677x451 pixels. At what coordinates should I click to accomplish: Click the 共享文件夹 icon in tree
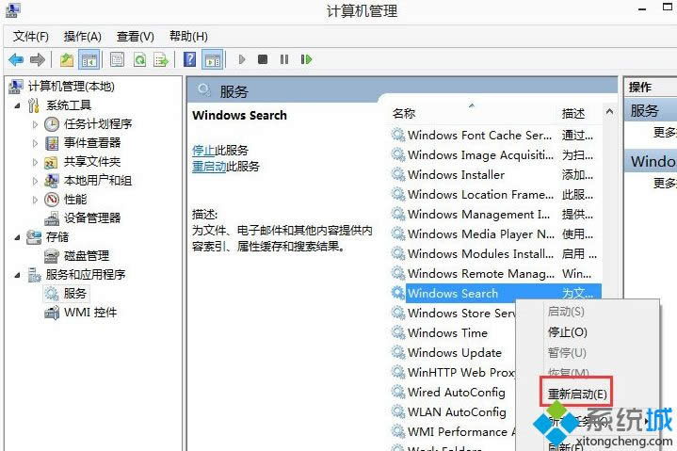tap(52, 162)
